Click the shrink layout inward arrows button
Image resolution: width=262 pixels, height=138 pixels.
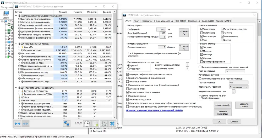coord(25,124)
